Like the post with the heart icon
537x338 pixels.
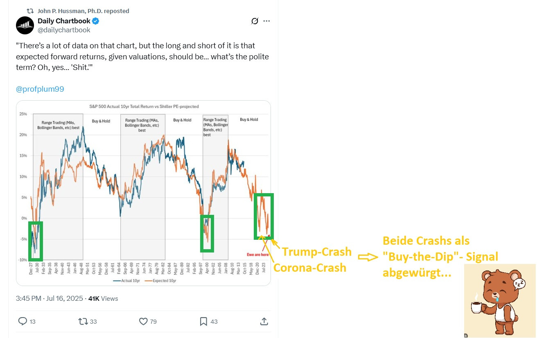(143, 321)
